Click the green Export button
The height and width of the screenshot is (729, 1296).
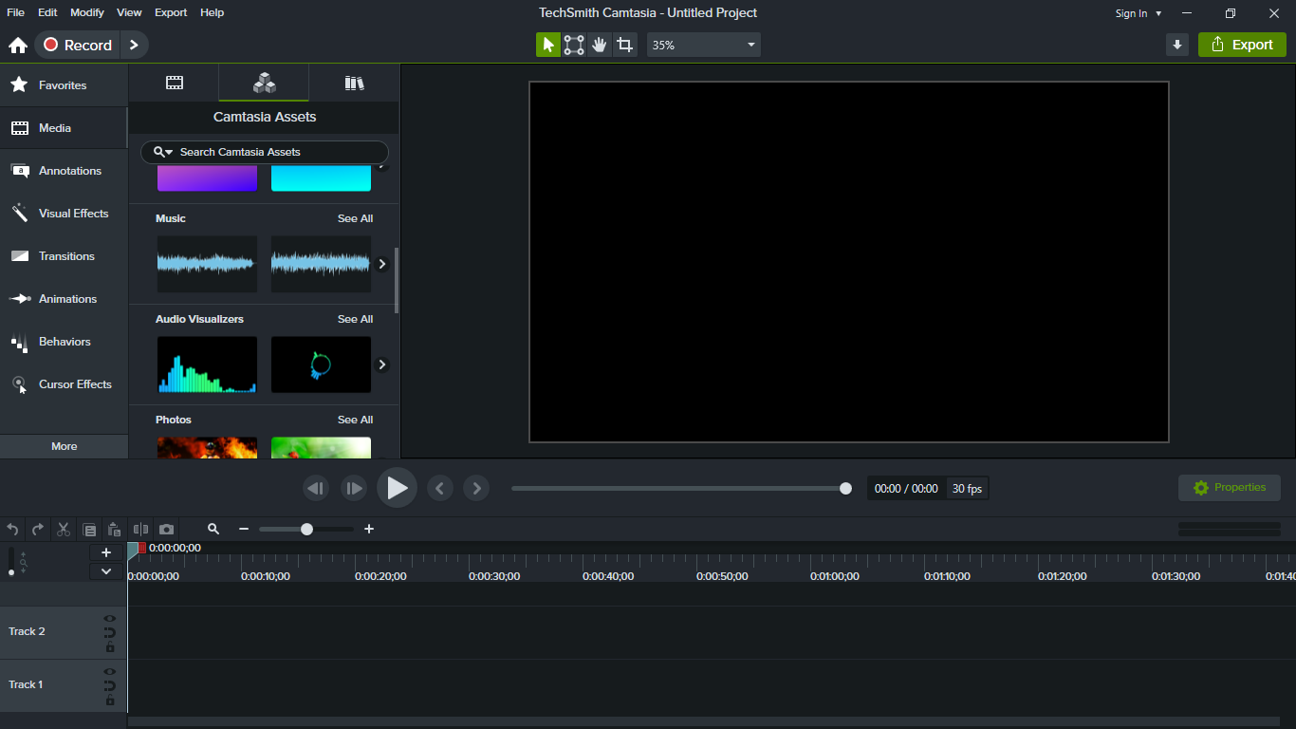[x=1242, y=45]
